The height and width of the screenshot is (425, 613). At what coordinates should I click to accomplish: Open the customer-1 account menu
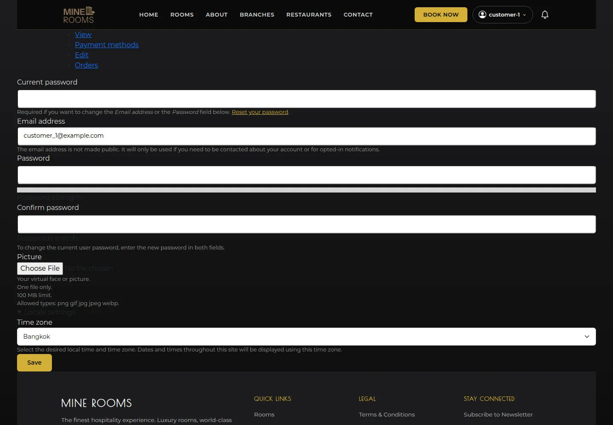coord(502,15)
